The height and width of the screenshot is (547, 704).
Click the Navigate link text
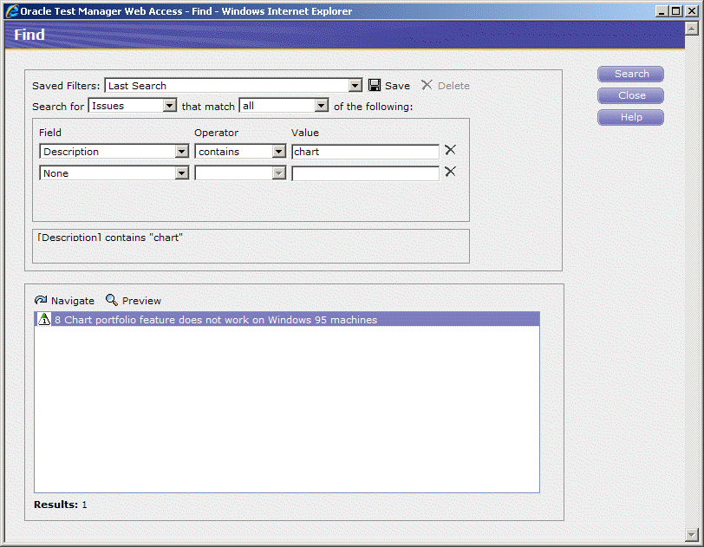73,301
